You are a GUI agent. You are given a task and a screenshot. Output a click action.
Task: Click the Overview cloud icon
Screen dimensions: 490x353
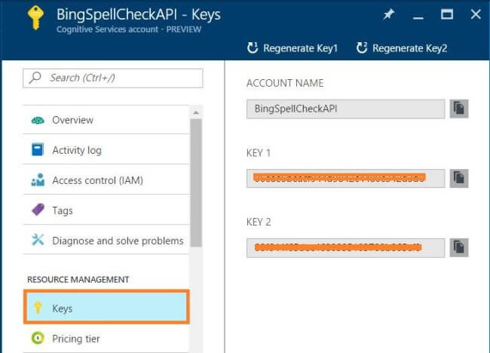coord(38,120)
